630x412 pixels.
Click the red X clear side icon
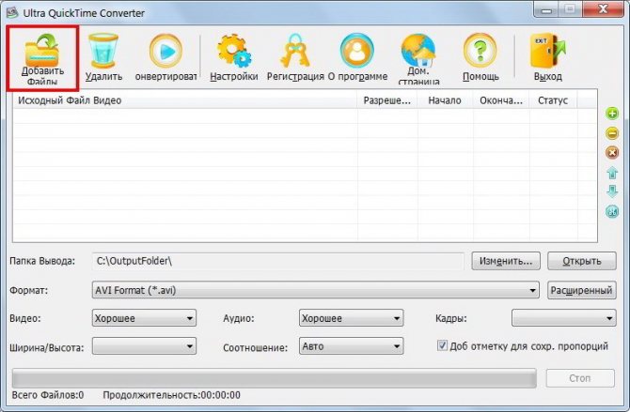(612, 152)
